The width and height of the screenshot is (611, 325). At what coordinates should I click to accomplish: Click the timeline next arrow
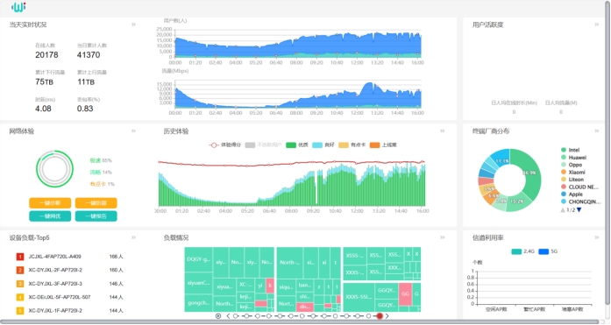[387, 316]
